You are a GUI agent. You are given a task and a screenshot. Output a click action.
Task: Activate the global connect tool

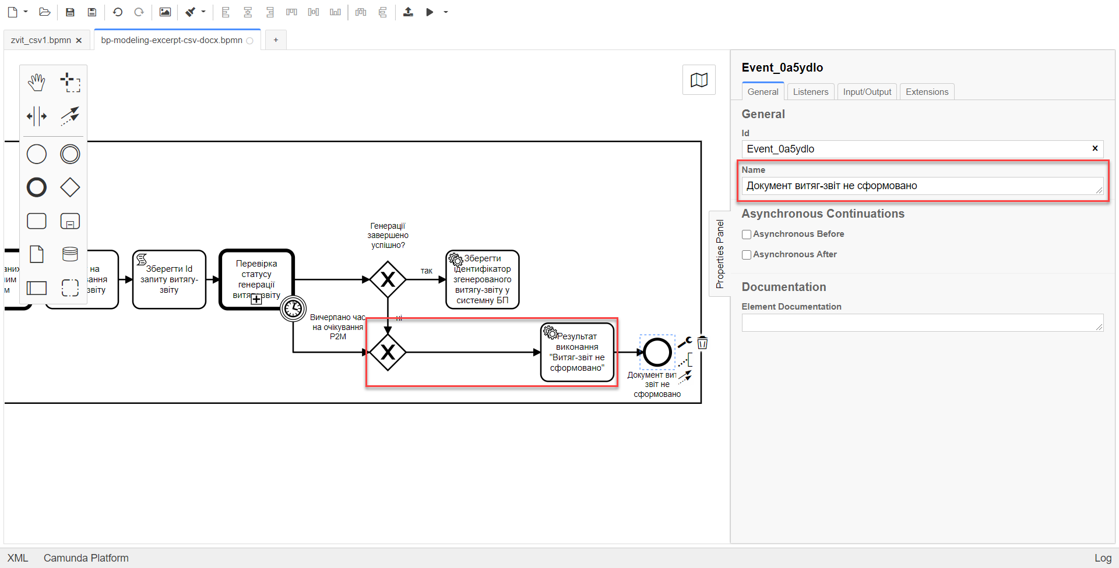[x=70, y=116]
